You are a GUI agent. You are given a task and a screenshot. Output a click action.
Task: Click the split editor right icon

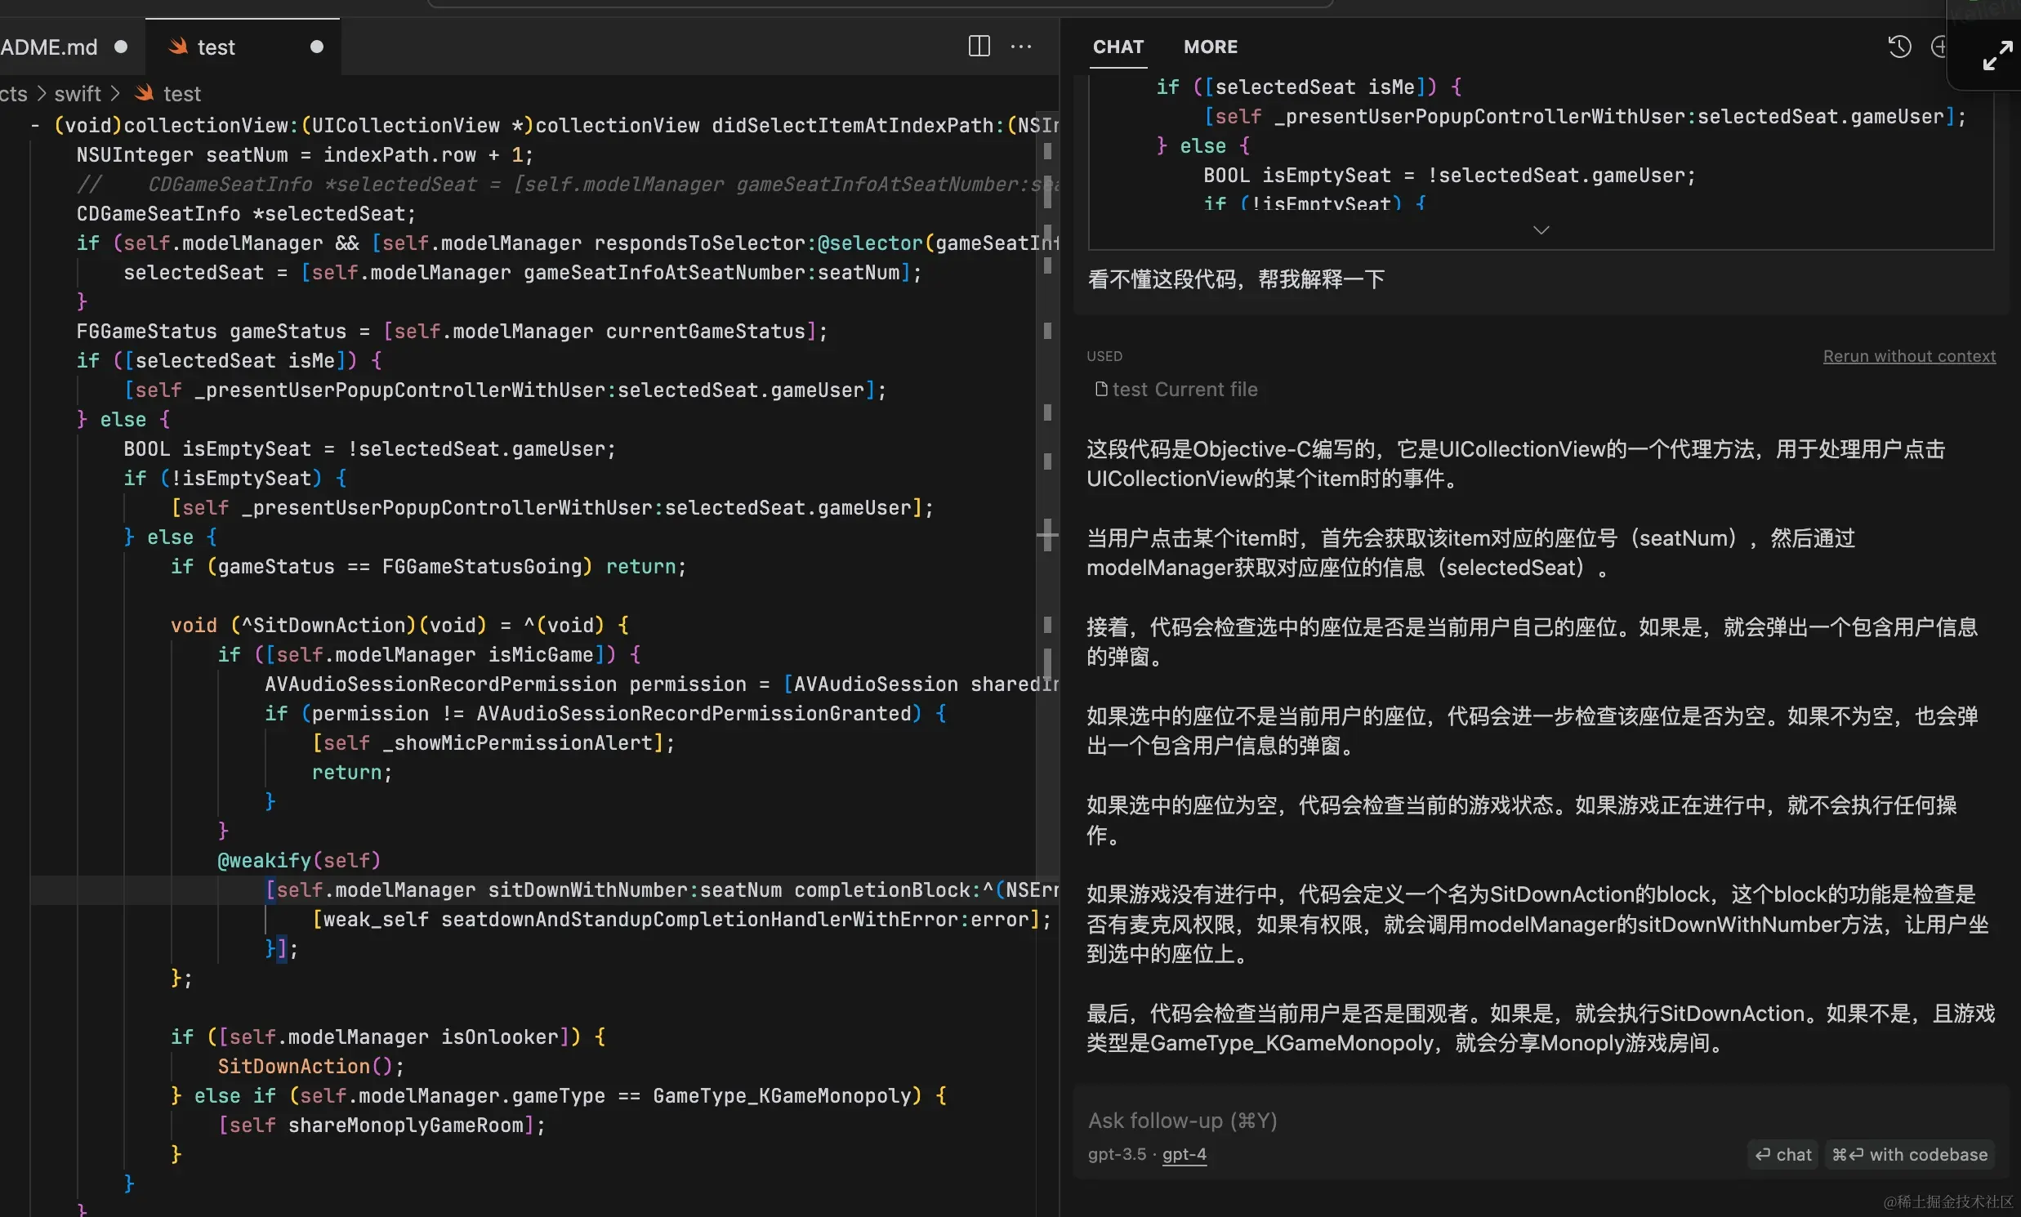coord(979,46)
